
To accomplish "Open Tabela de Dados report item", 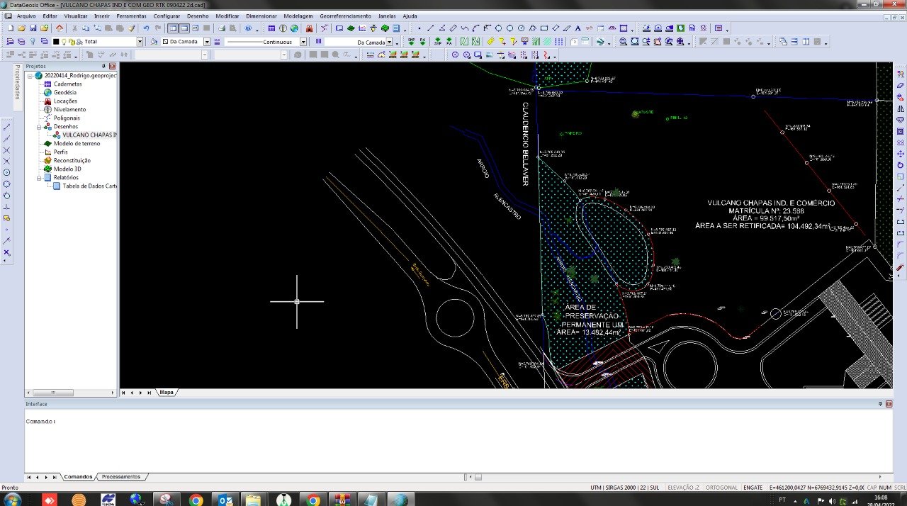I will tap(89, 186).
